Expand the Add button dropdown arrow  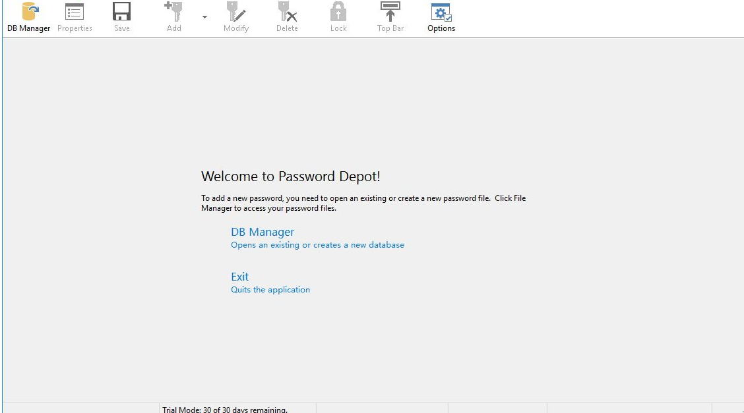click(204, 17)
